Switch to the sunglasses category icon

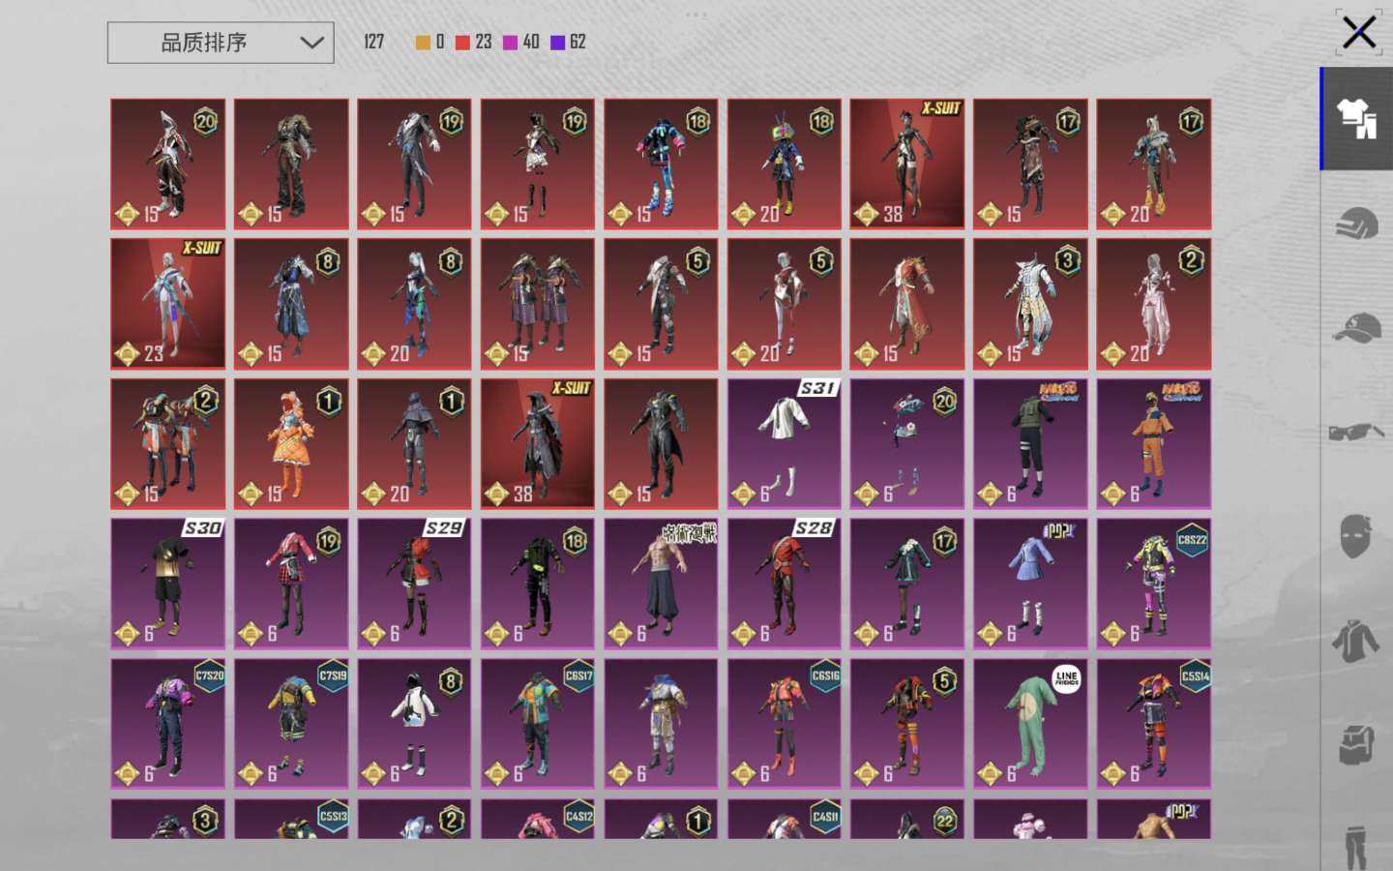pyautogui.click(x=1357, y=432)
